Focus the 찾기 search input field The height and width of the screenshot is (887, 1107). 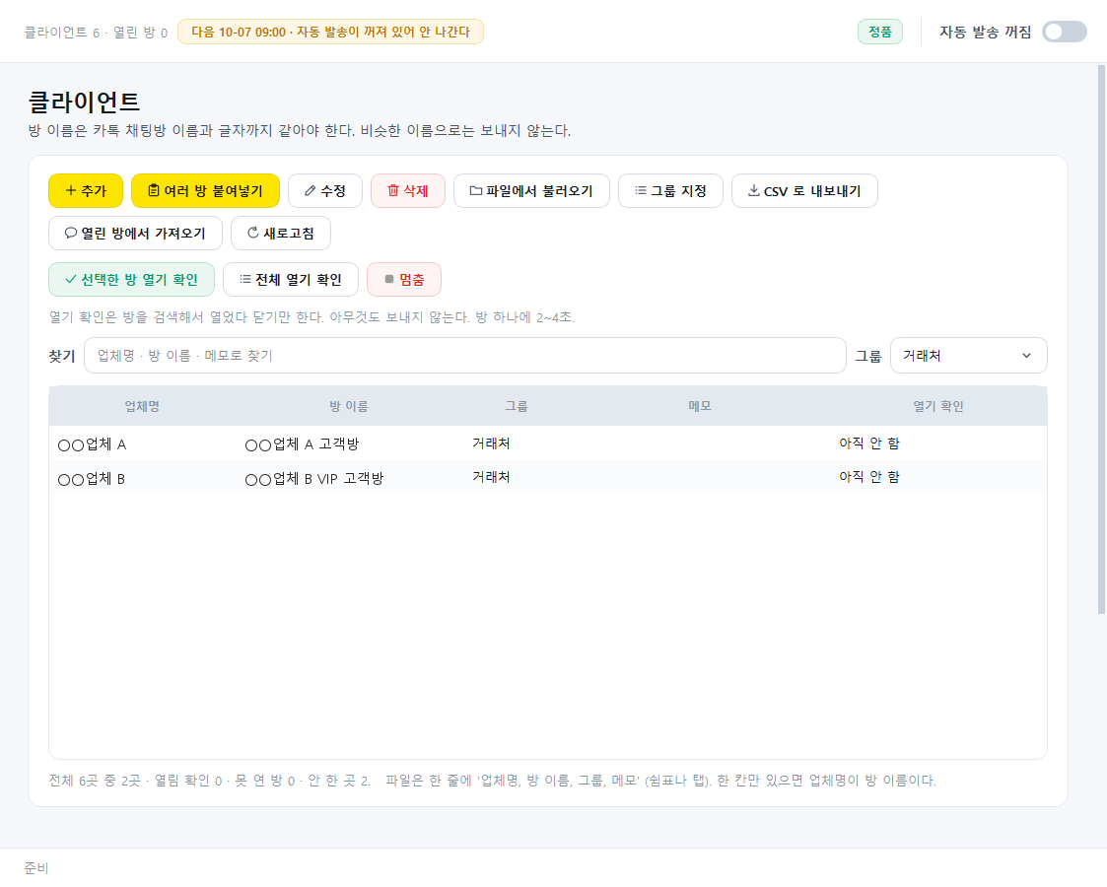pos(465,356)
